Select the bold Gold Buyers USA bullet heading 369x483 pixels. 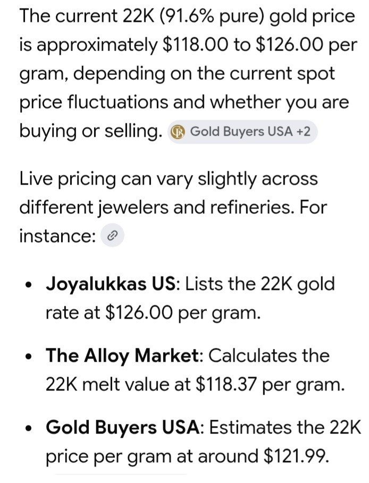click(x=123, y=428)
